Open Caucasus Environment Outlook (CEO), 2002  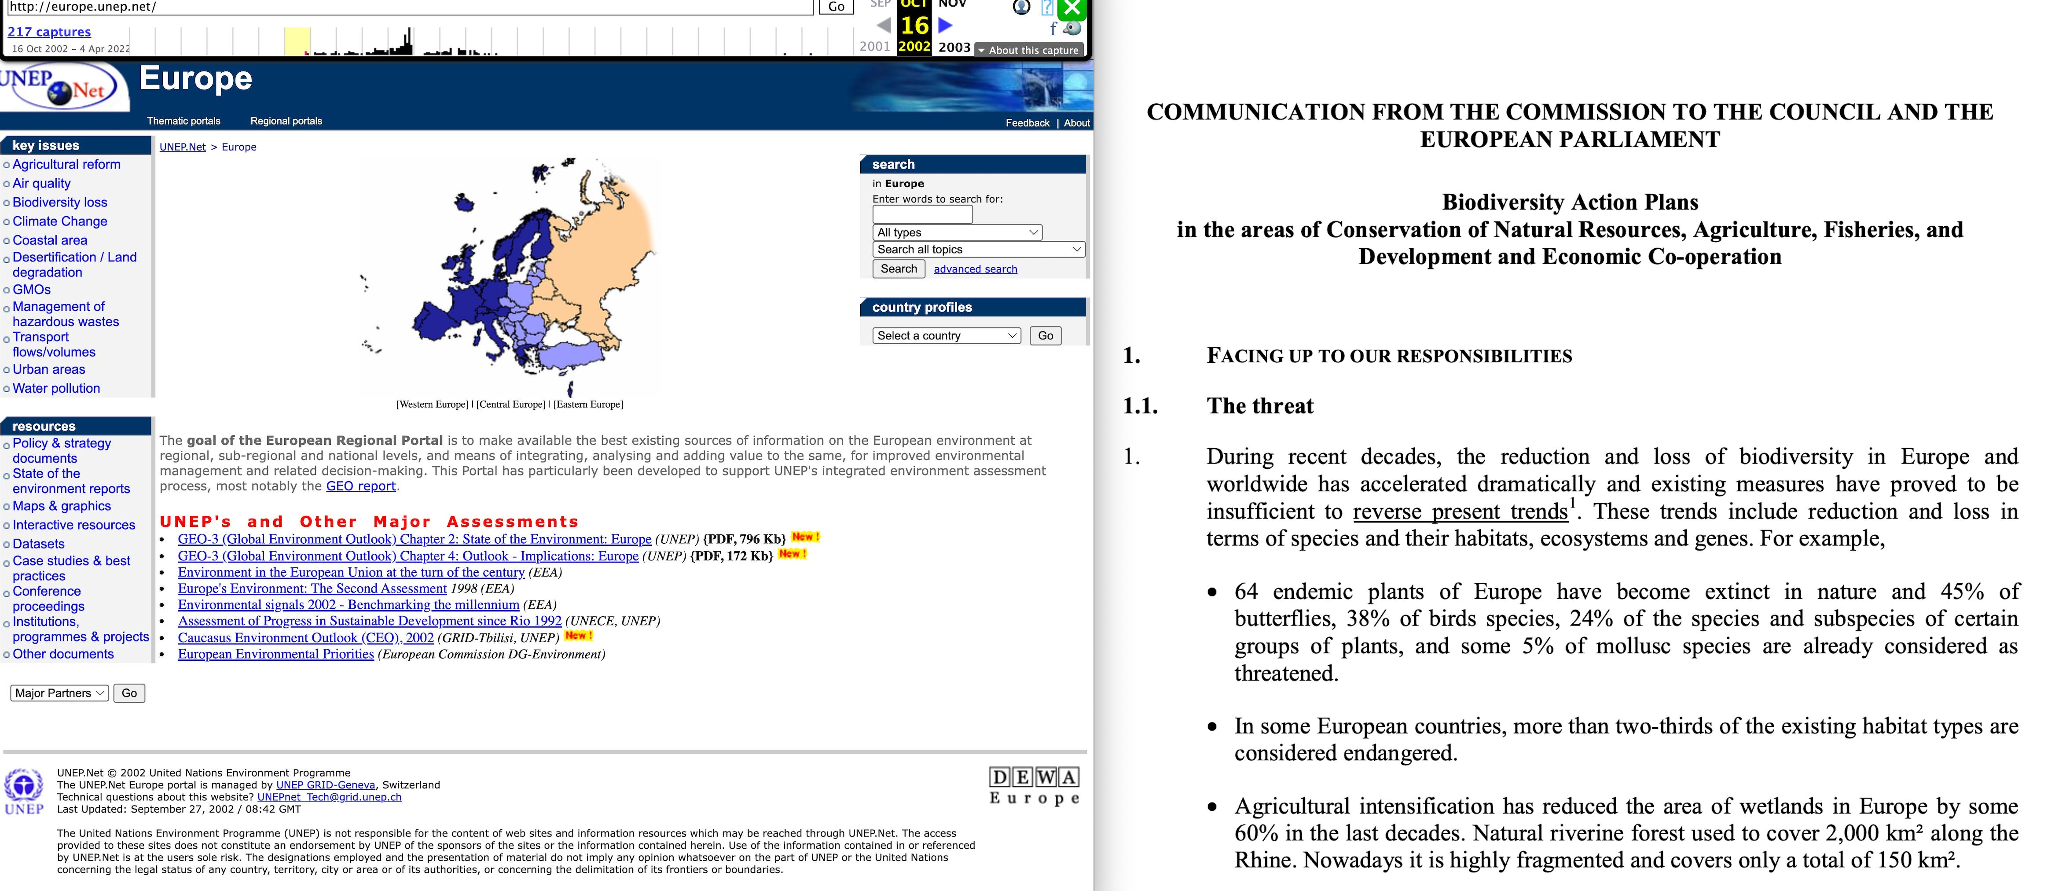pos(305,638)
